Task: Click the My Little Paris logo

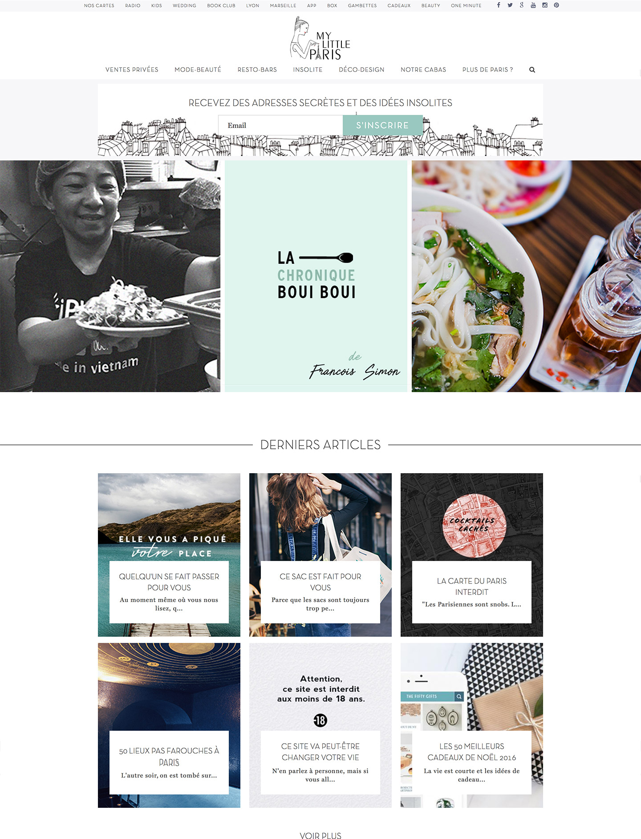Action: click(x=320, y=39)
